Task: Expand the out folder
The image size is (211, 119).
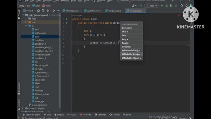Action: 26,22
